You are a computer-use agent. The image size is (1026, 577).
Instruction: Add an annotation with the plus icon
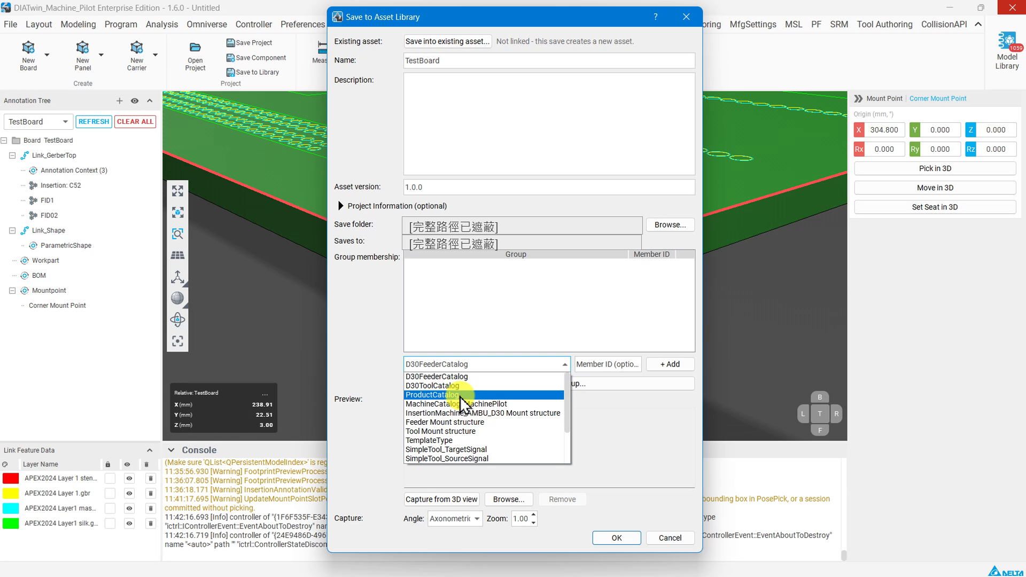tap(119, 100)
